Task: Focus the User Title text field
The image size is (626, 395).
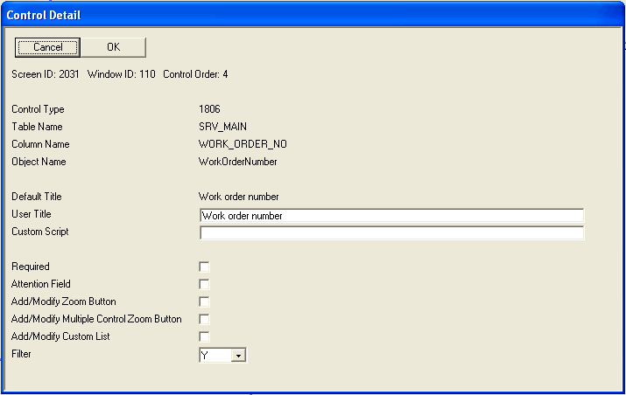Action: (391, 216)
